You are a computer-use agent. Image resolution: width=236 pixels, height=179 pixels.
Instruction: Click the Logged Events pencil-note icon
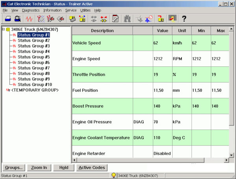point(61,19)
